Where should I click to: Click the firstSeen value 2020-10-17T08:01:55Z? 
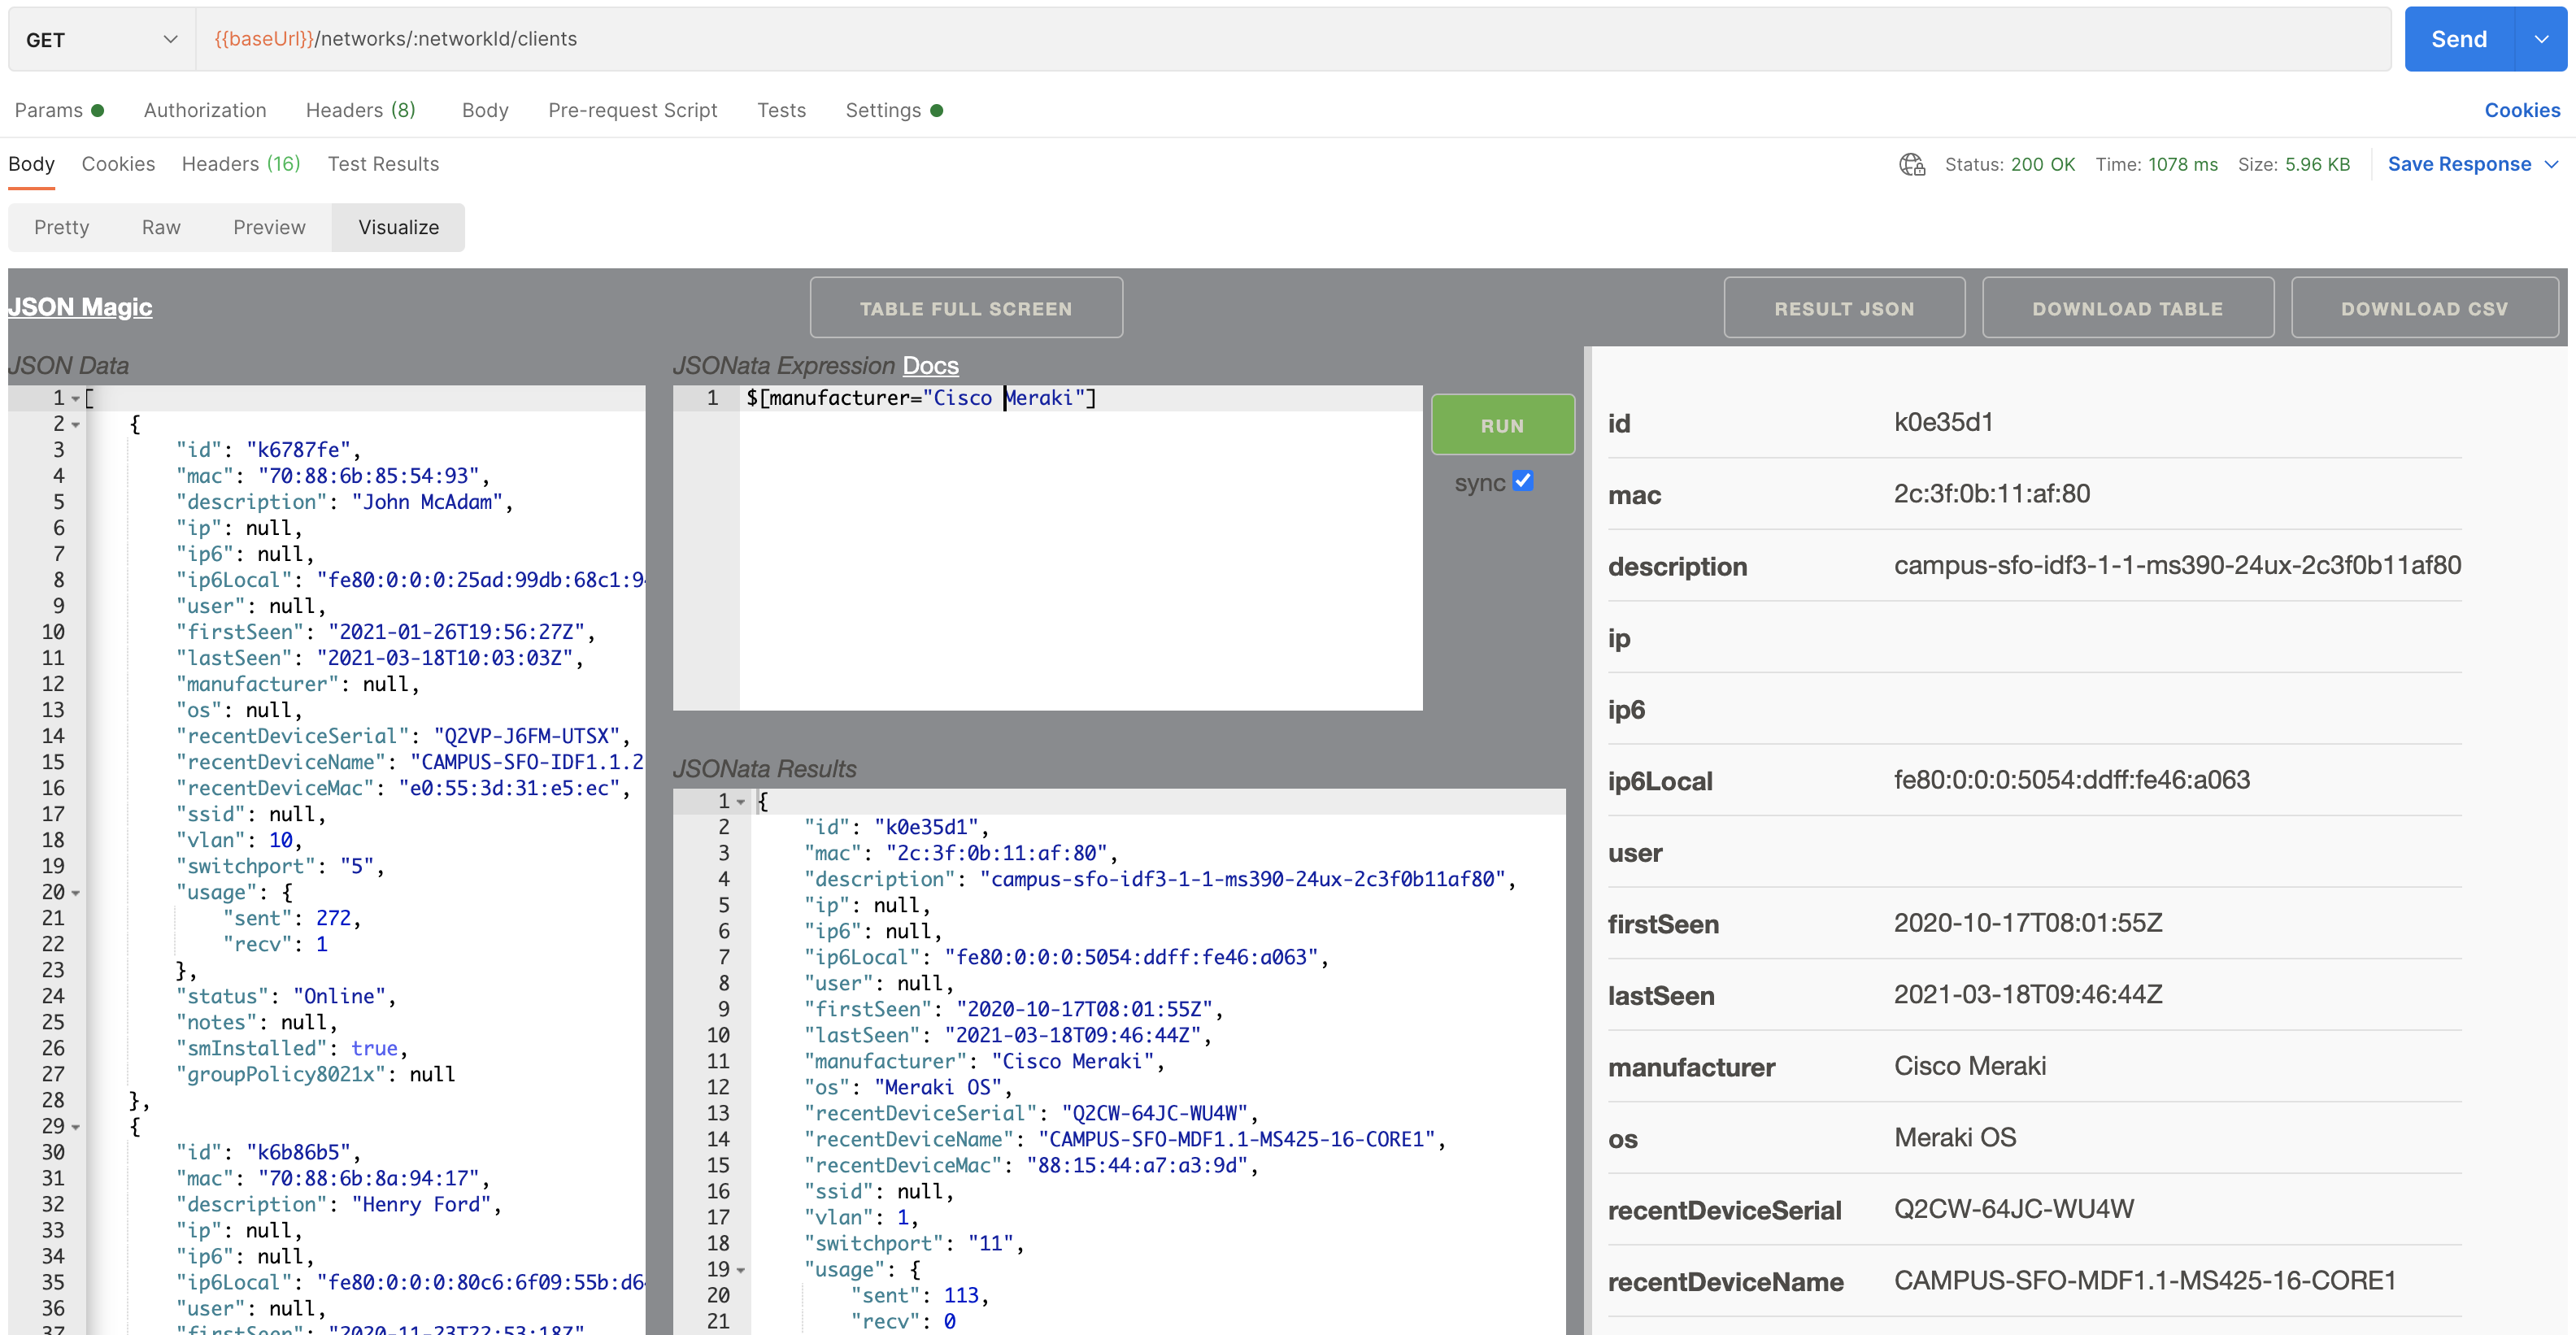click(x=2027, y=923)
